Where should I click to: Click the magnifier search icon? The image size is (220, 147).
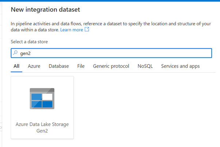pyautogui.click(x=15, y=53)
